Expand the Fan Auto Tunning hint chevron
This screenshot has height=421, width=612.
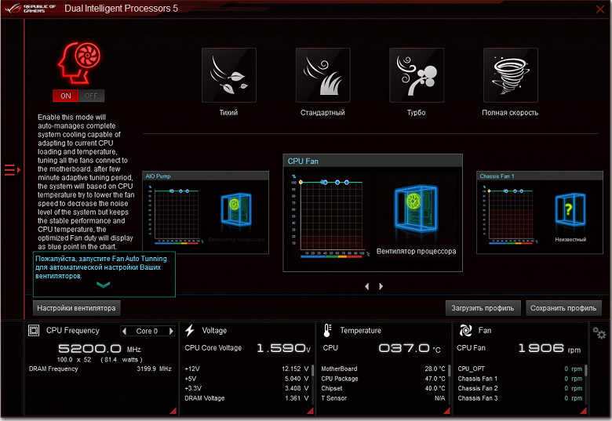point(103,285)
